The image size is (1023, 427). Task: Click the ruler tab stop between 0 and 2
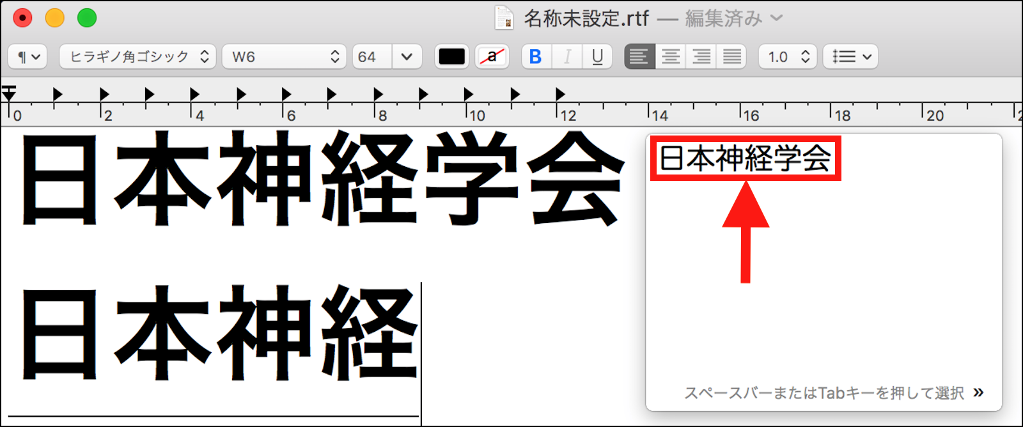click(x=58, y=94)
